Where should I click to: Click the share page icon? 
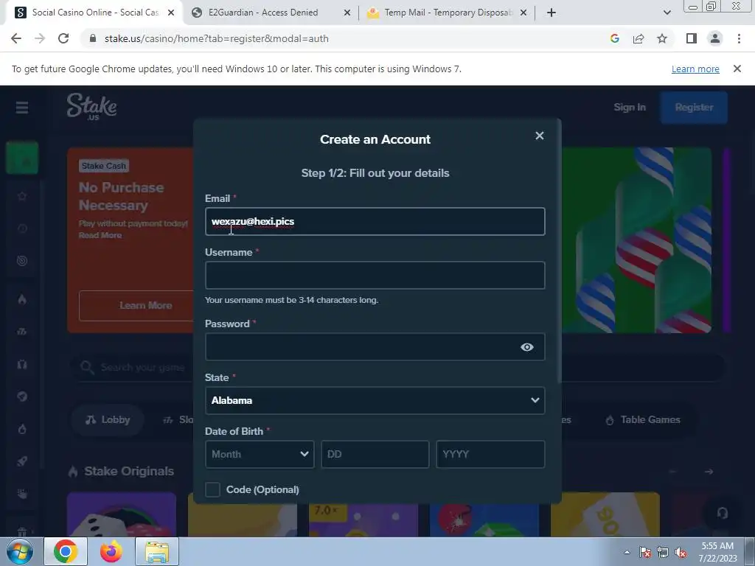coord(639,38)
